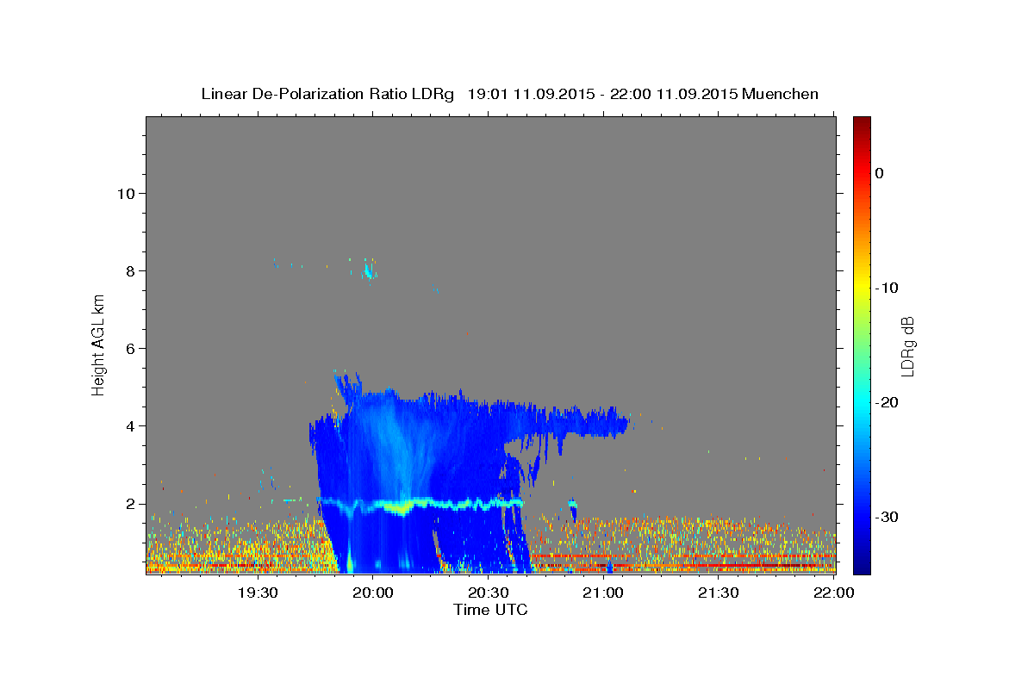Select the '21:30' time tick label
This screenshot has width=1034, height=689.
pyautogui.click(x=719, y=593)
